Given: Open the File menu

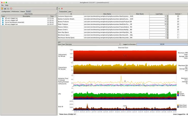Looking at the screenshot, I should 2,5.
